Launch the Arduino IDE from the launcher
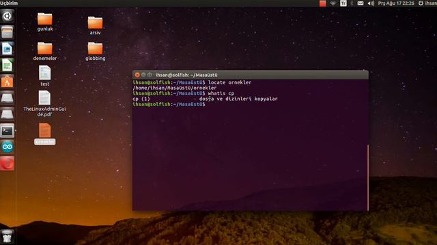The width and height of the screenshot is (437, 245). 7,147
